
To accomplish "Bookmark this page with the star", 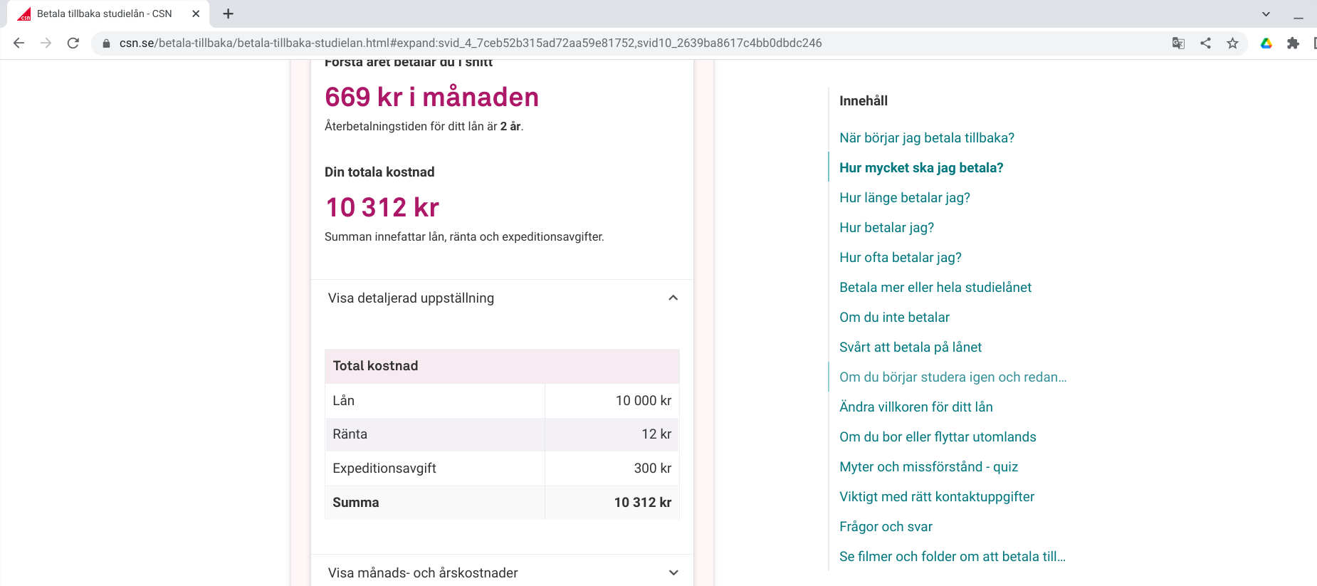I will coord(1232,43).
